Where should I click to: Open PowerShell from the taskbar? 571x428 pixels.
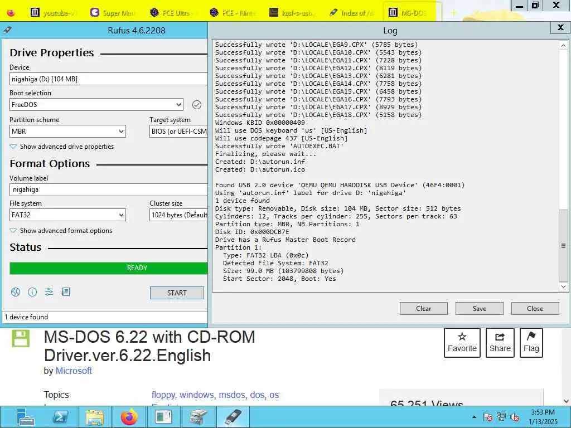tap(60, 417)
